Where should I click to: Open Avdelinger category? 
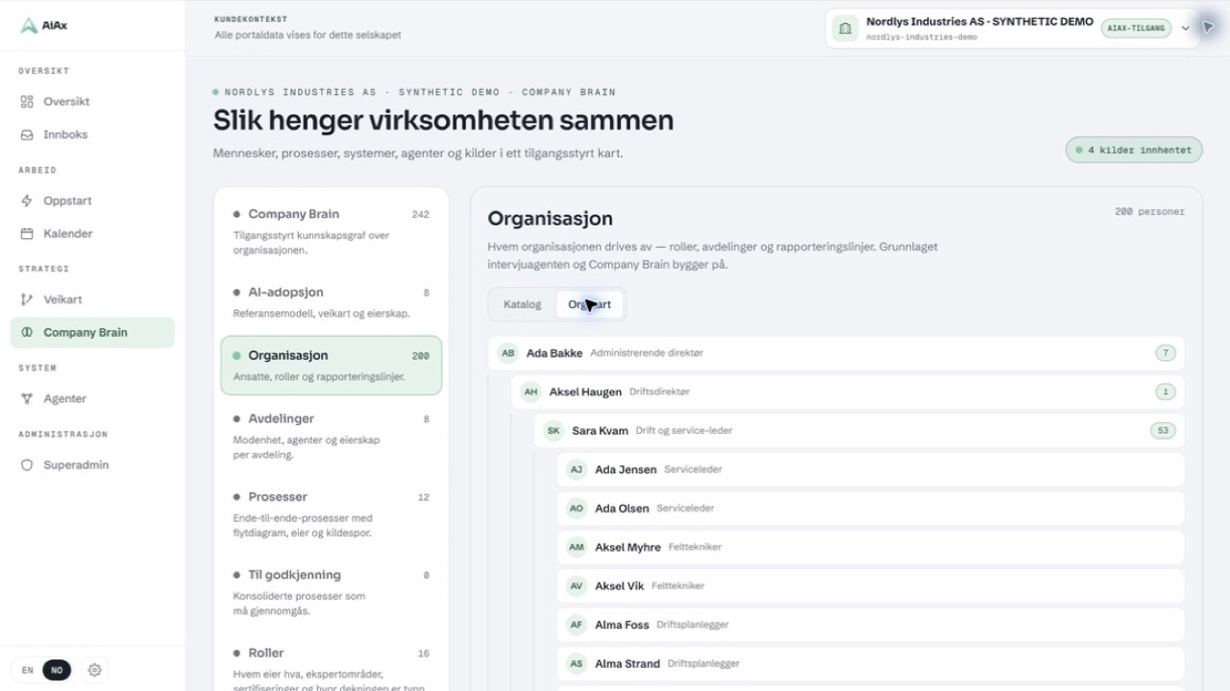332,437
